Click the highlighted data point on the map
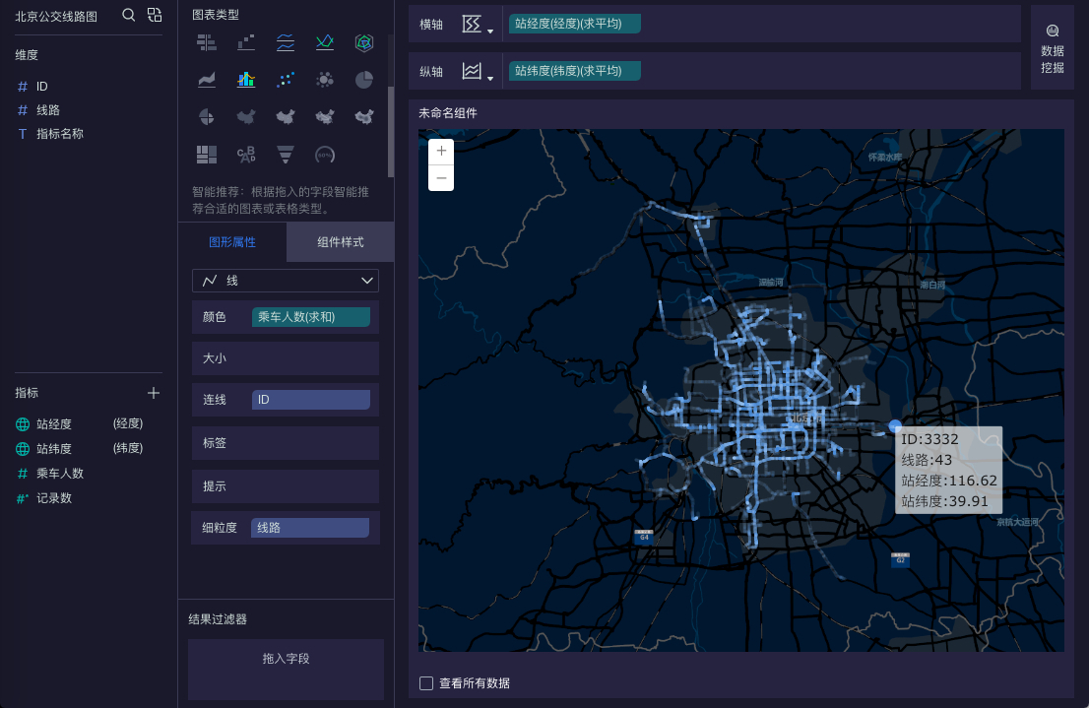The height and width of the screenshot is (708, 1089). pyautogui.click(x=895, y=425)
